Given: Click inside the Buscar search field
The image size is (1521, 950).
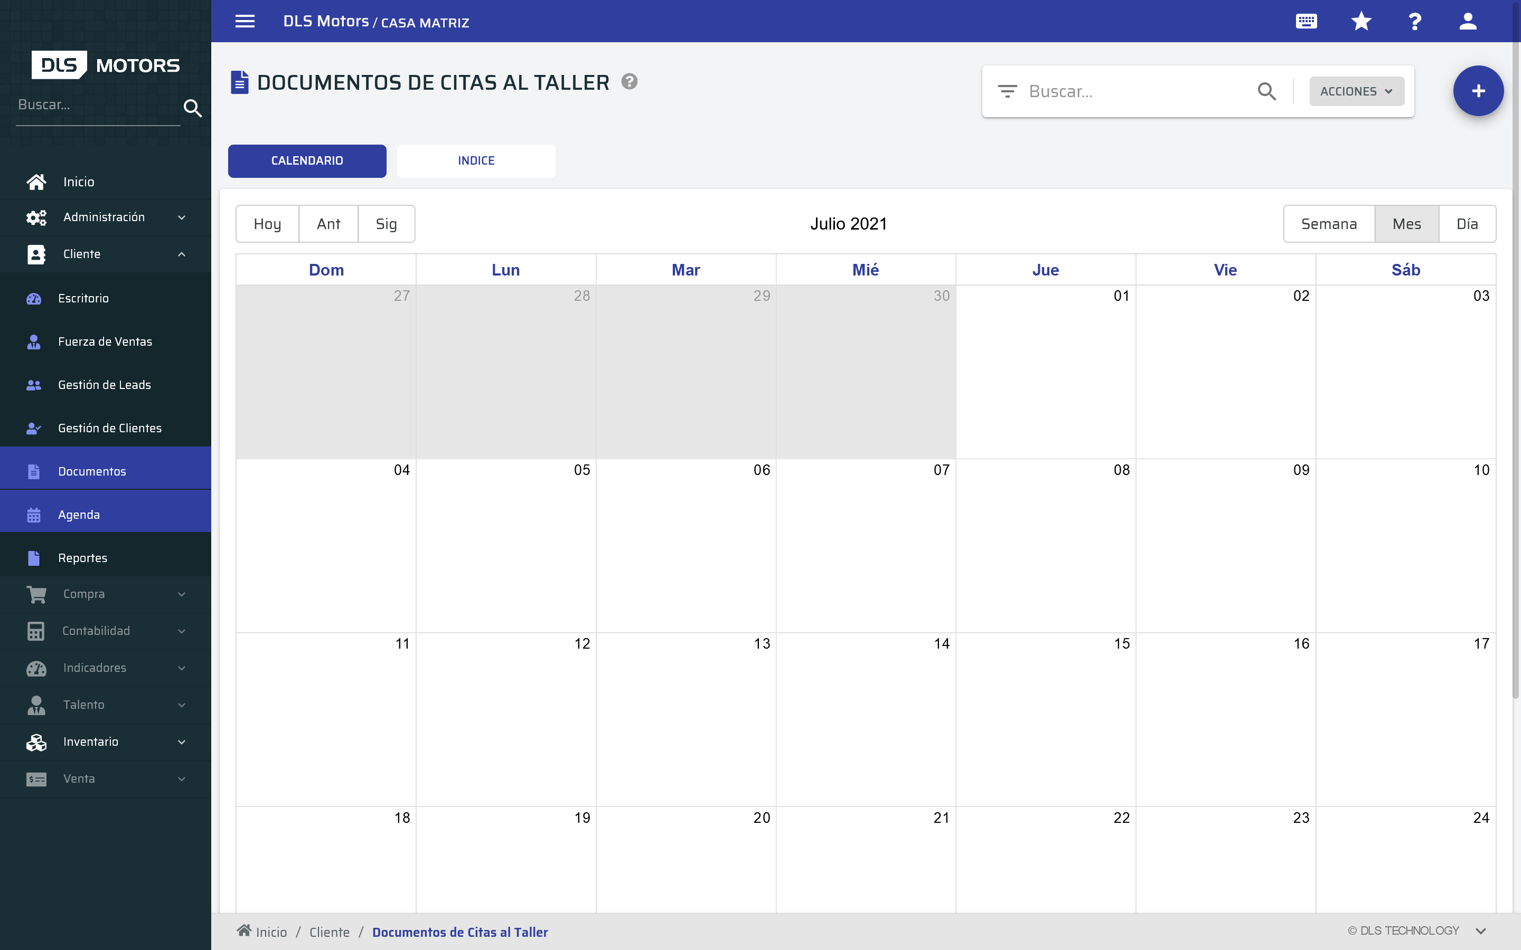Looking at the screenshot, I should coord(1131,91).
